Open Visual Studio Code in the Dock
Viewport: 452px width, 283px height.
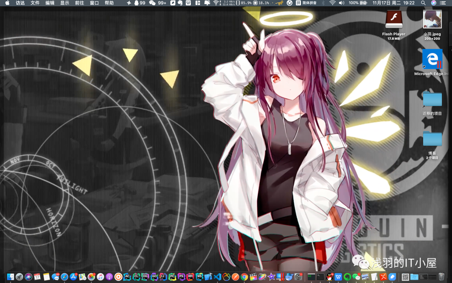[217, 277]
